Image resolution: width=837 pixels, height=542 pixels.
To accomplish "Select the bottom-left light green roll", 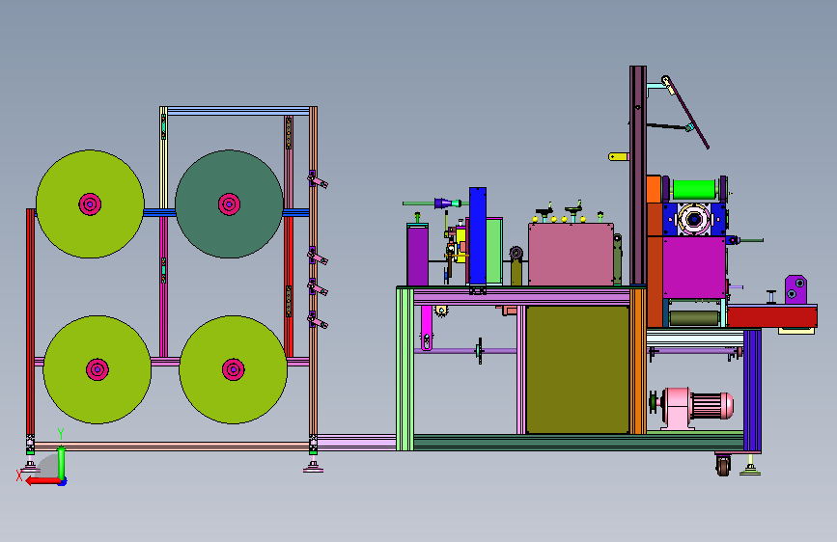I will coord(98,369).
